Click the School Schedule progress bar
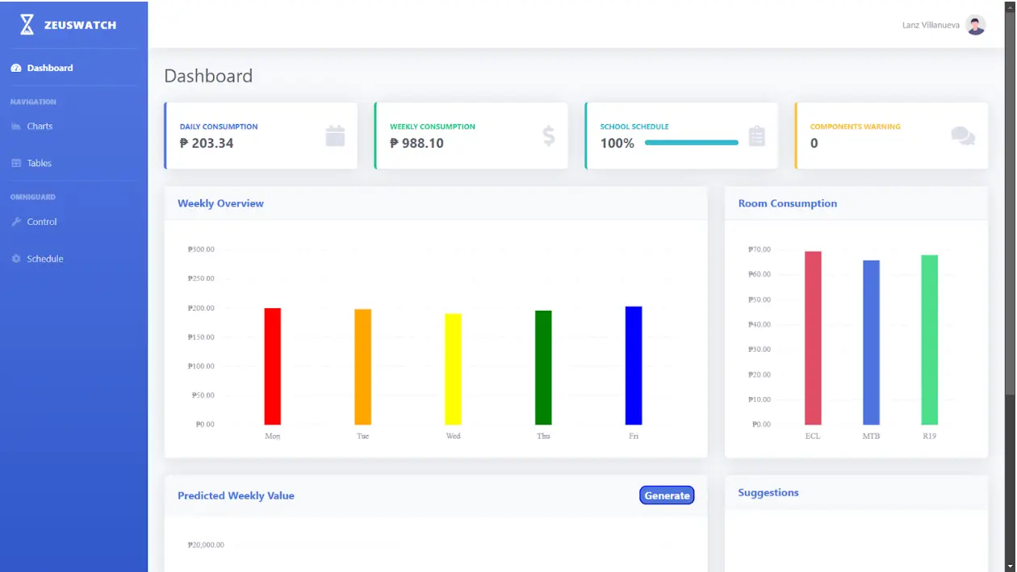The image size is (1017, 572). click(x=692, y=143)
